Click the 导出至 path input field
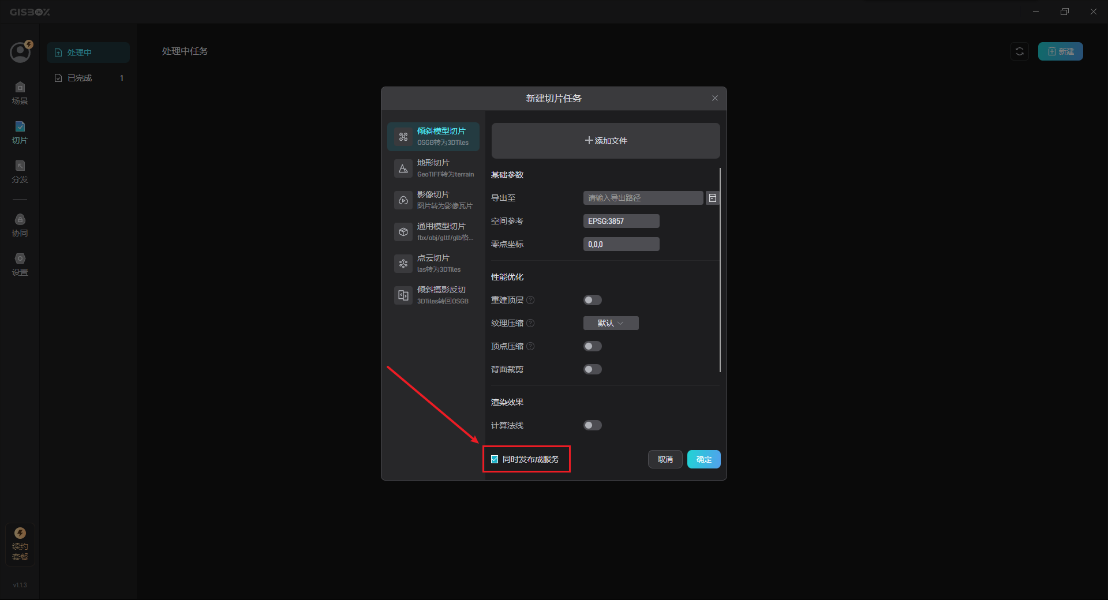Image resolution: width=1108 pixels, height=600 pixels. [x=643, y=198]
